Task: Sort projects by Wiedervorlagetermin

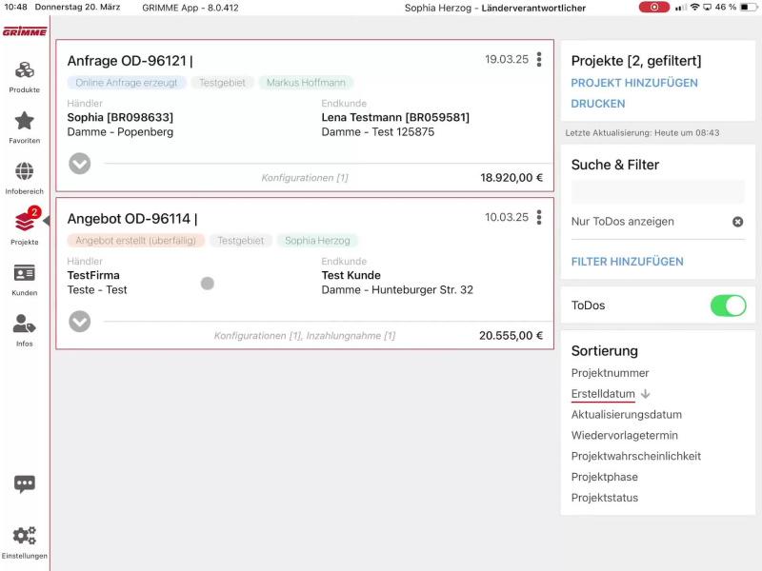Action: click(x=625, y=436)
